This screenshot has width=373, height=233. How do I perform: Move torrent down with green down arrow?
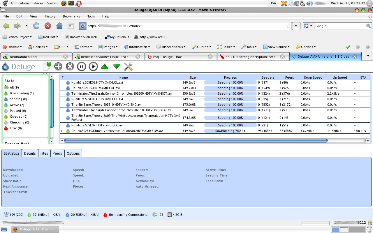[117, 66]
